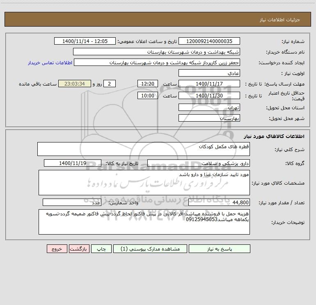Viewport: 316px width, 305px height.
Task: Click label ساعت باقی مانده
Action: click(x=38, y=84)
